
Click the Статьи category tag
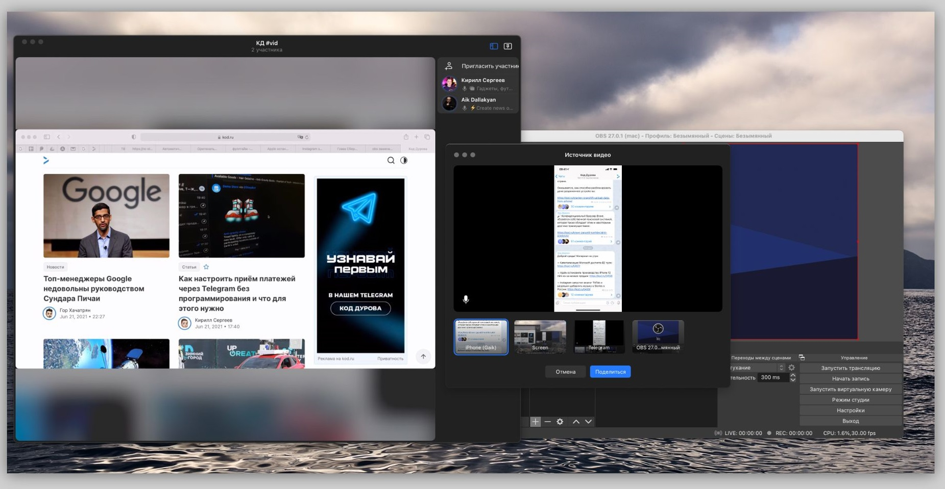pyautogui.click(x=189, y=267)
